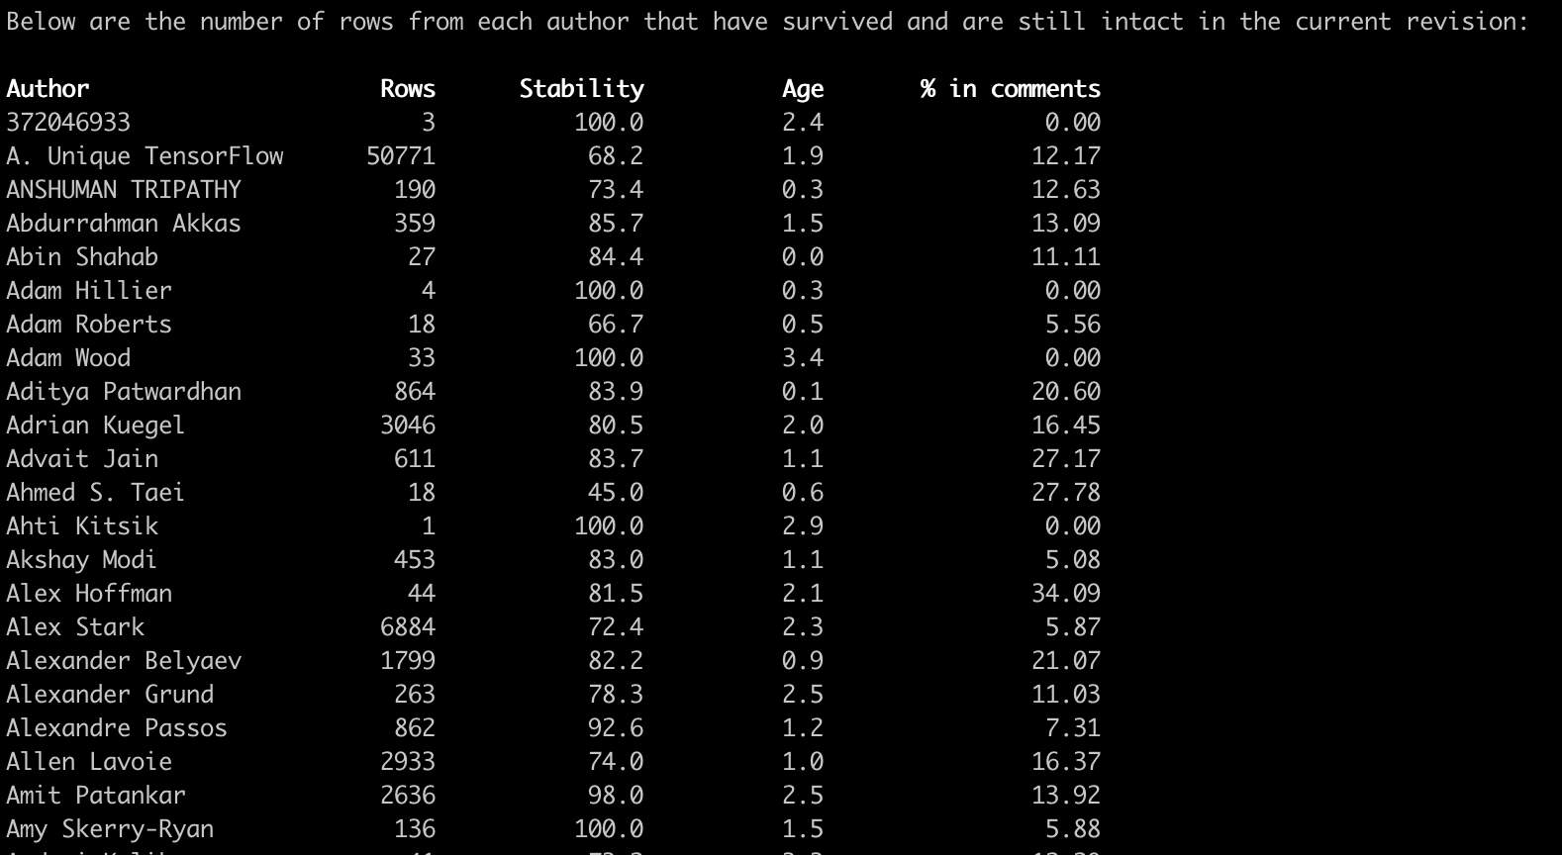Click the Stability column header
1562x855 pixels.
point(581,89)
